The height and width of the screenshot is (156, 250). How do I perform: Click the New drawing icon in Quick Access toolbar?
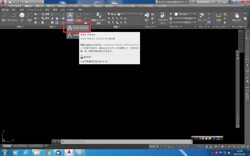pyautogui.click(x=10, y=2)
